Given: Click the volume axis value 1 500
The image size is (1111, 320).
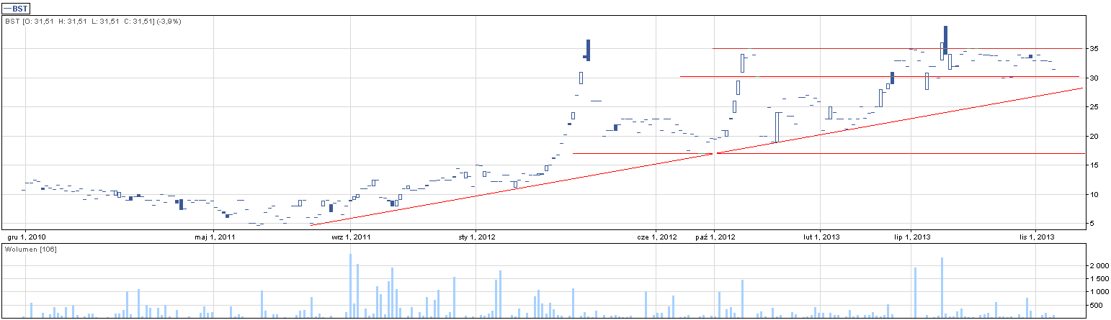Looking at the screenshot, I should click(x=1099, y=279).
